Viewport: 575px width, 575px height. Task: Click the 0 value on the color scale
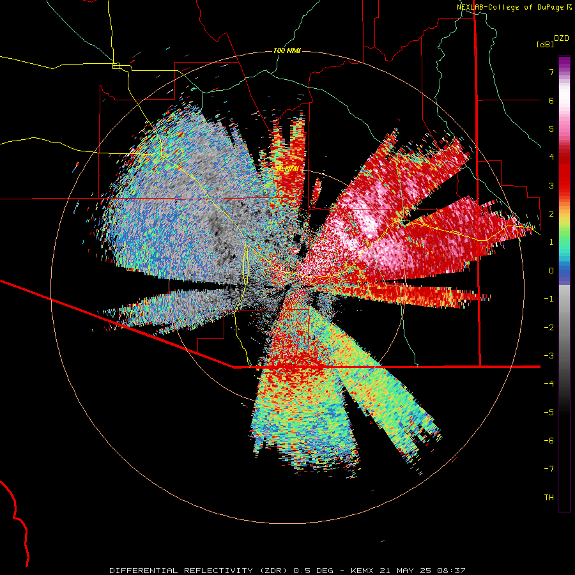click(551, 271)
